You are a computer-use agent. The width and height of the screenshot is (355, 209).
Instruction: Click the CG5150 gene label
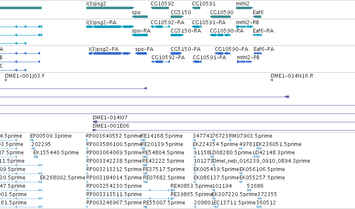tap(181, 12)
